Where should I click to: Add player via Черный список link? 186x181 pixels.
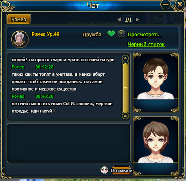pyautogui.click(x=146, y=44)
